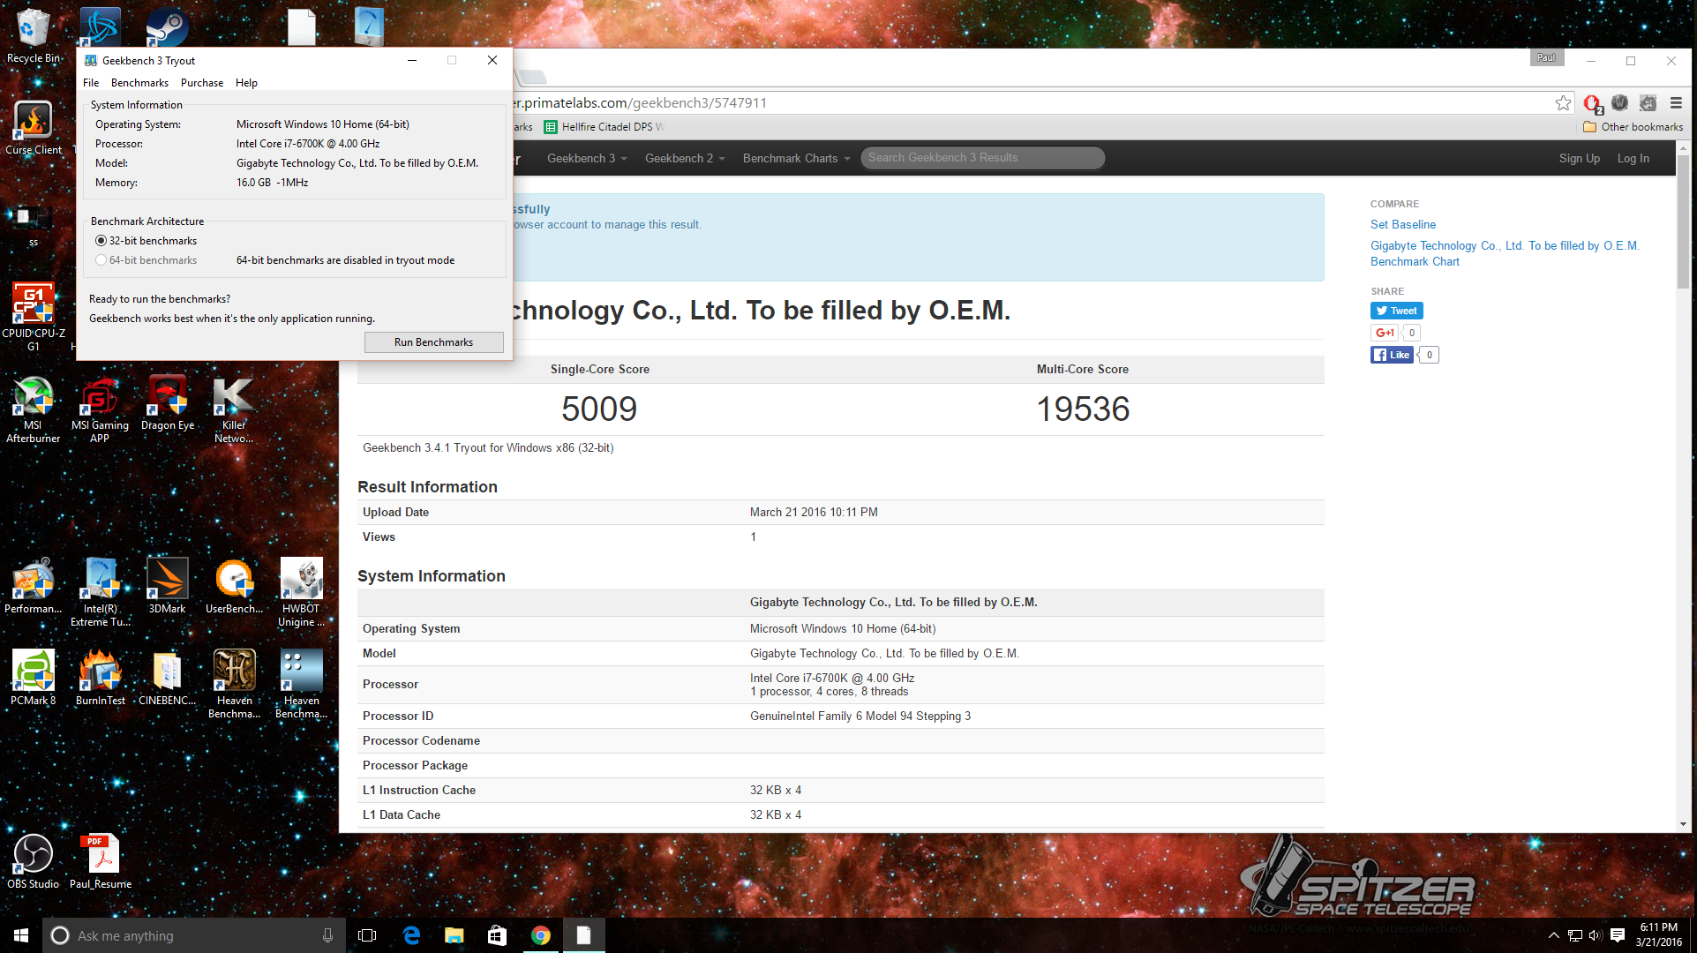Open Action Center notification icon
This screenshot has width=1697, height=953.
pos(1618,935)
